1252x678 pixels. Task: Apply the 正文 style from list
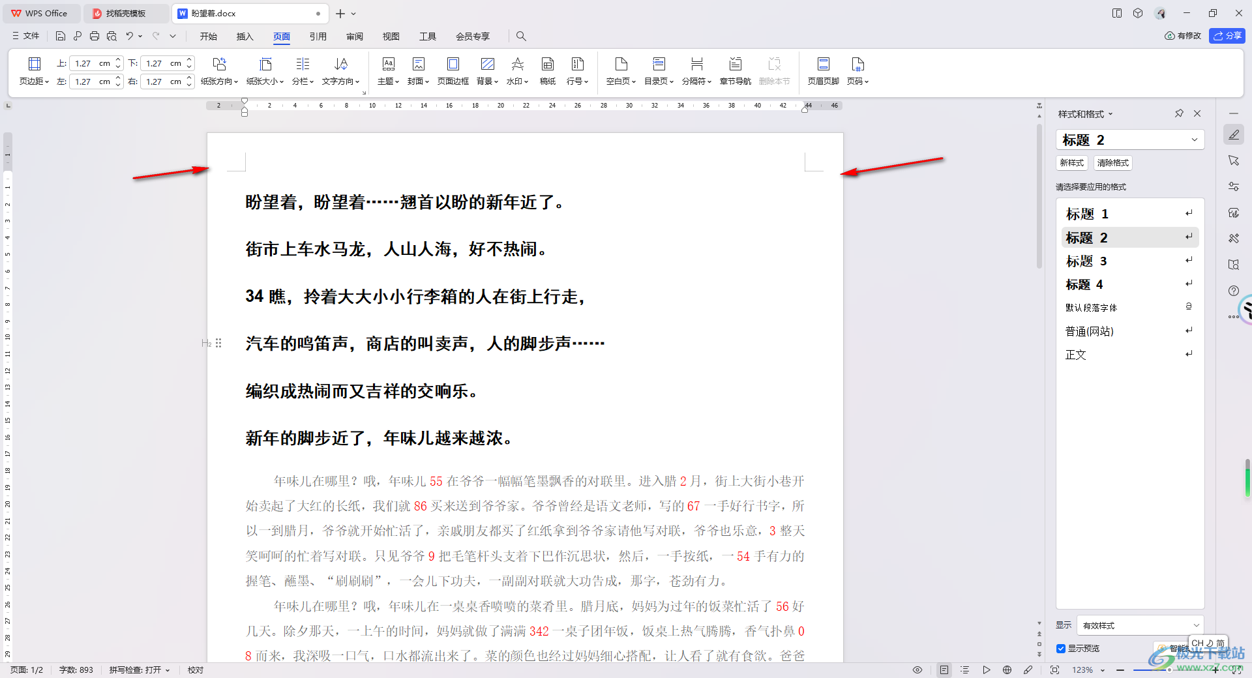coord(1130,355)
